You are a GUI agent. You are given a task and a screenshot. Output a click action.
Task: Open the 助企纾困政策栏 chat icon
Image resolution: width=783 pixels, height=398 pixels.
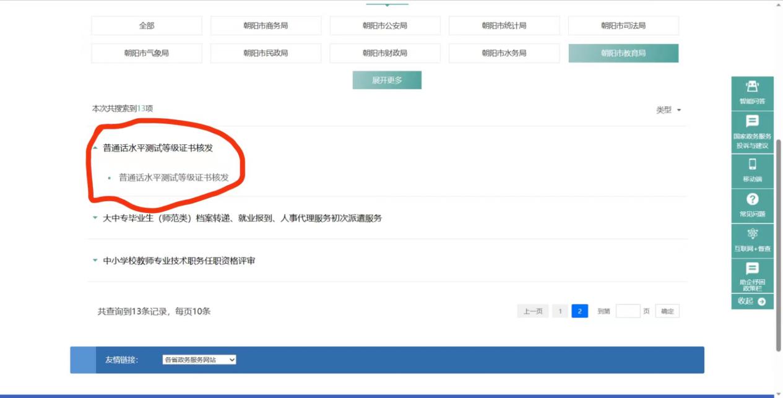(752, 276)
